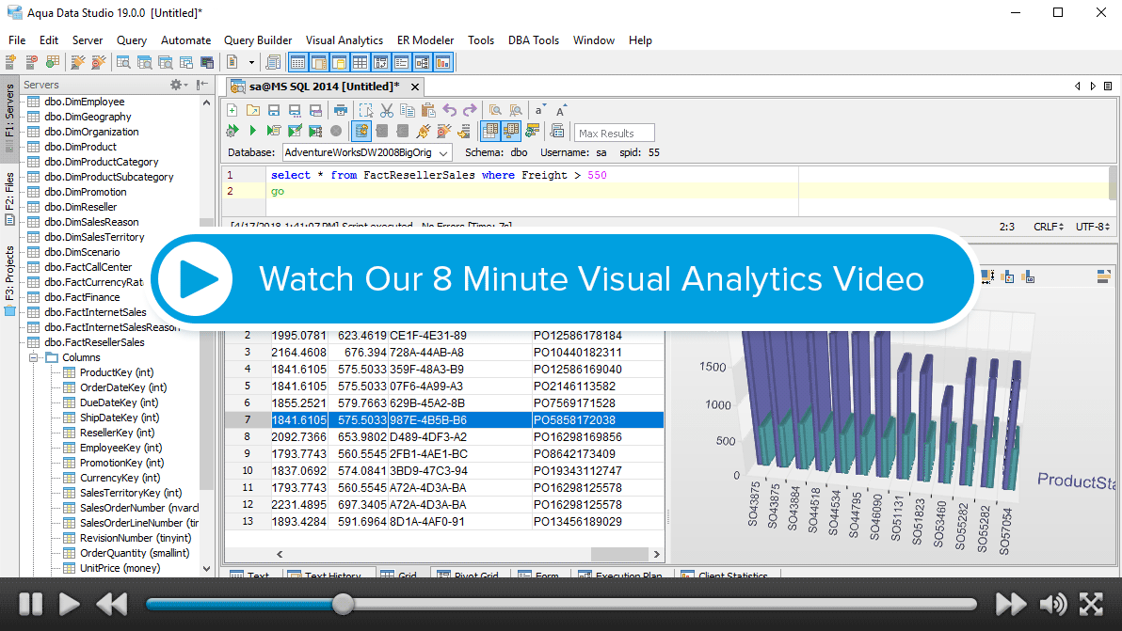Open the File menu
This screenshot has width=1122, height=631.
16,40
